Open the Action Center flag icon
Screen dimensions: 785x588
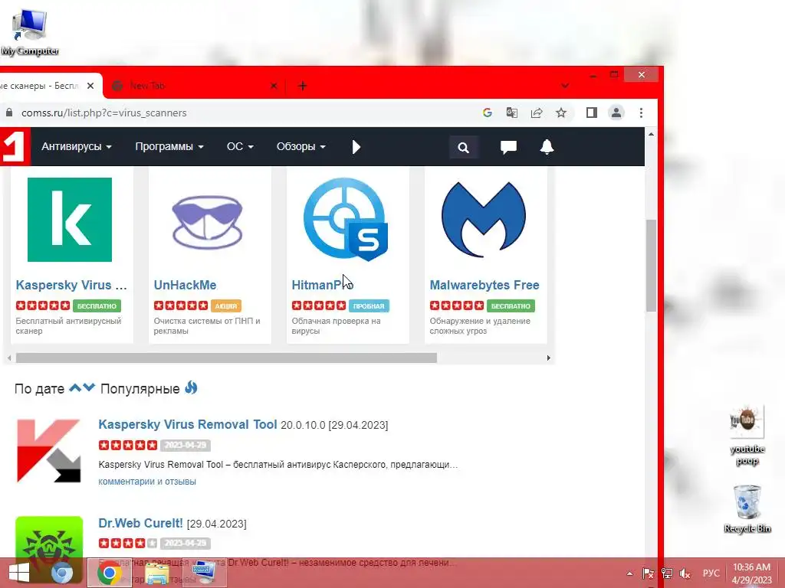648,573
